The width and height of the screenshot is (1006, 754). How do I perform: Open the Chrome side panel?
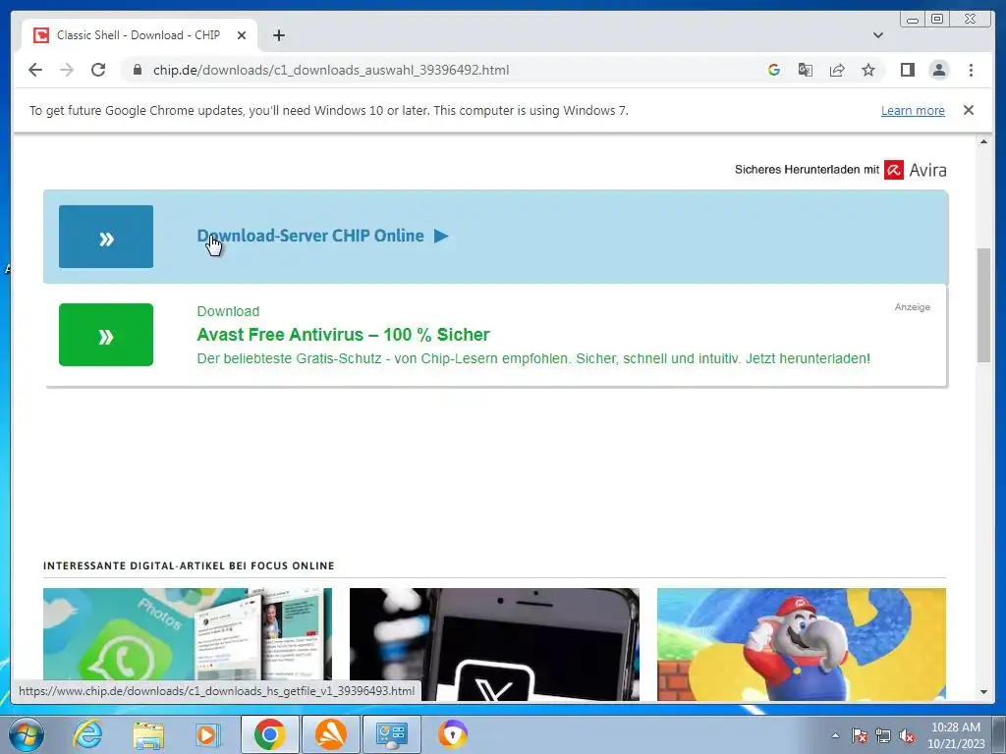pyautogui.click(x=907, y=70)
